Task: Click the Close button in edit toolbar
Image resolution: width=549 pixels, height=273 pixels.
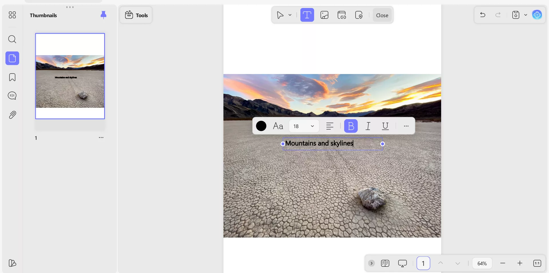Action: pyautogui.click(x=382, y=15)
